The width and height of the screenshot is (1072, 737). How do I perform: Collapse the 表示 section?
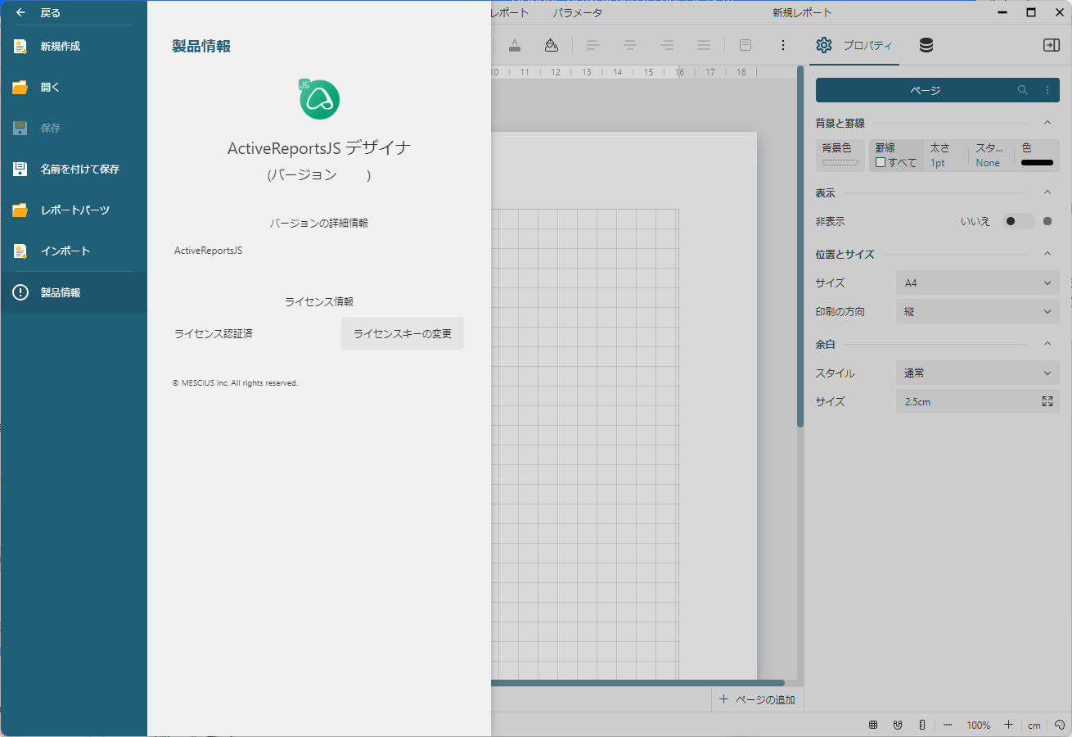coord(1047,192)
